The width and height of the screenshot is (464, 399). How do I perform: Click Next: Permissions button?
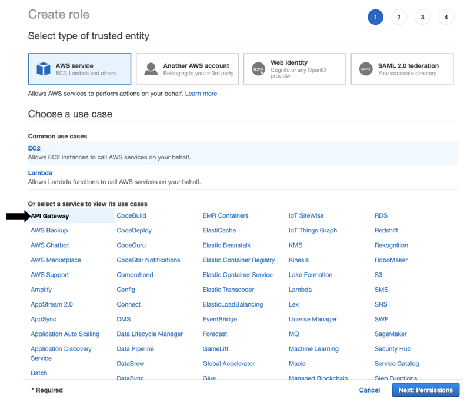click(x=426, y=390)
